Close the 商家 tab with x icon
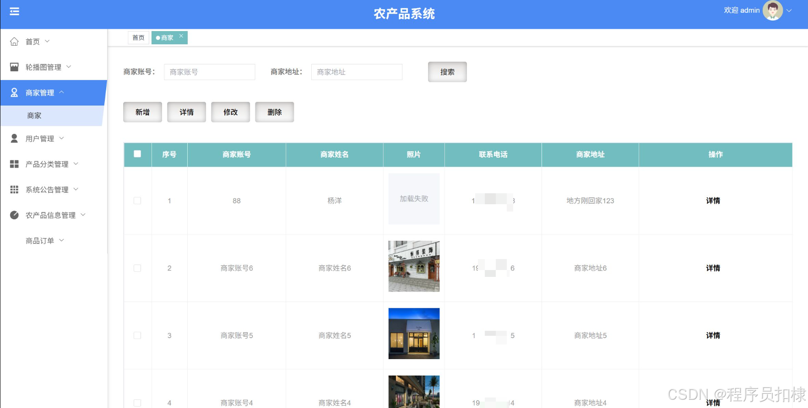This screenshot has height=408, width=808. click(181, 36)
